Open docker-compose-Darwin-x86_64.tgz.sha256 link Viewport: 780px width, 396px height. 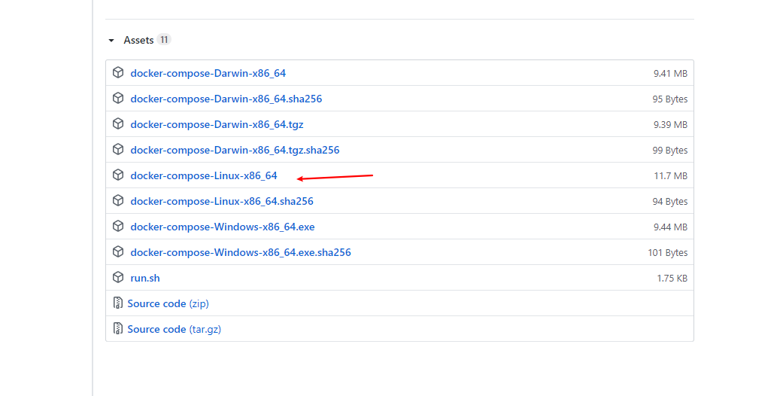[x=235, y=150]
